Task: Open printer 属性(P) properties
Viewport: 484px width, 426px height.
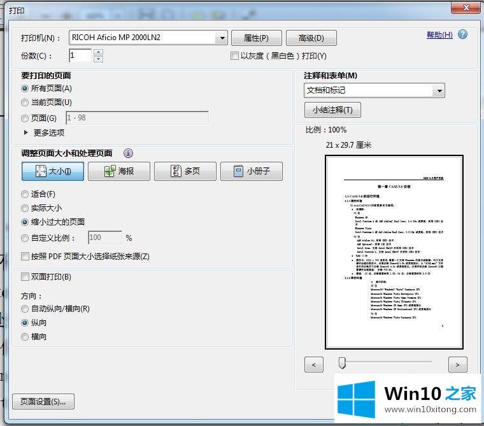Action: pyautogui.click(x=256, y=38)
